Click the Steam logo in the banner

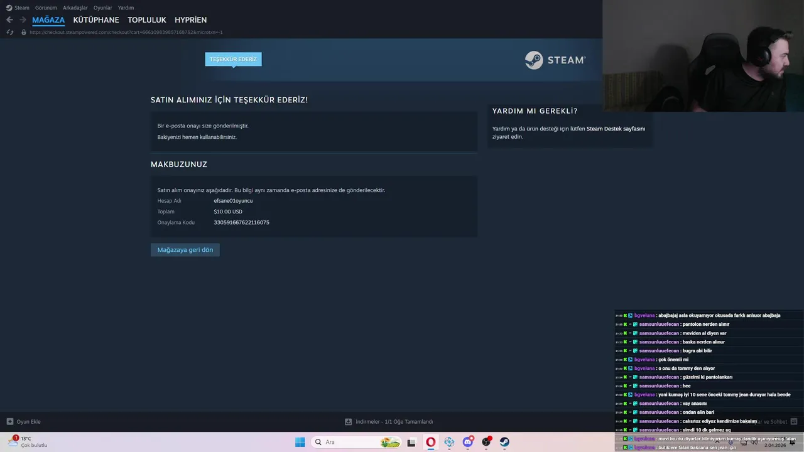click(x=555, y=60)
